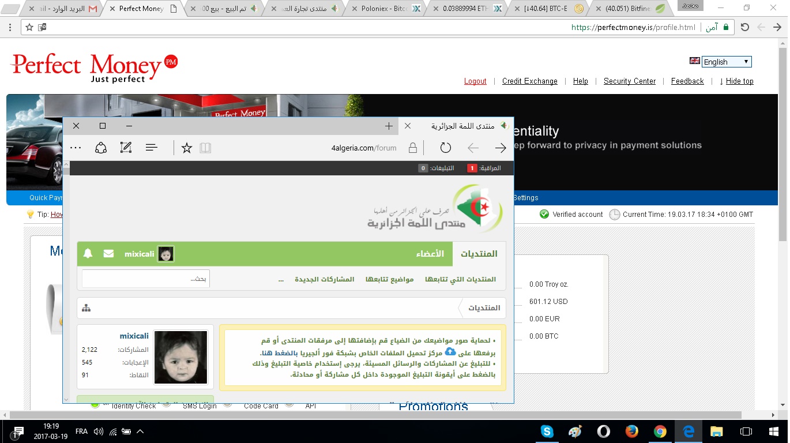
Task: Open the Edge Hub panel icon
Action: pyautogui.click(x=152, y=148)
